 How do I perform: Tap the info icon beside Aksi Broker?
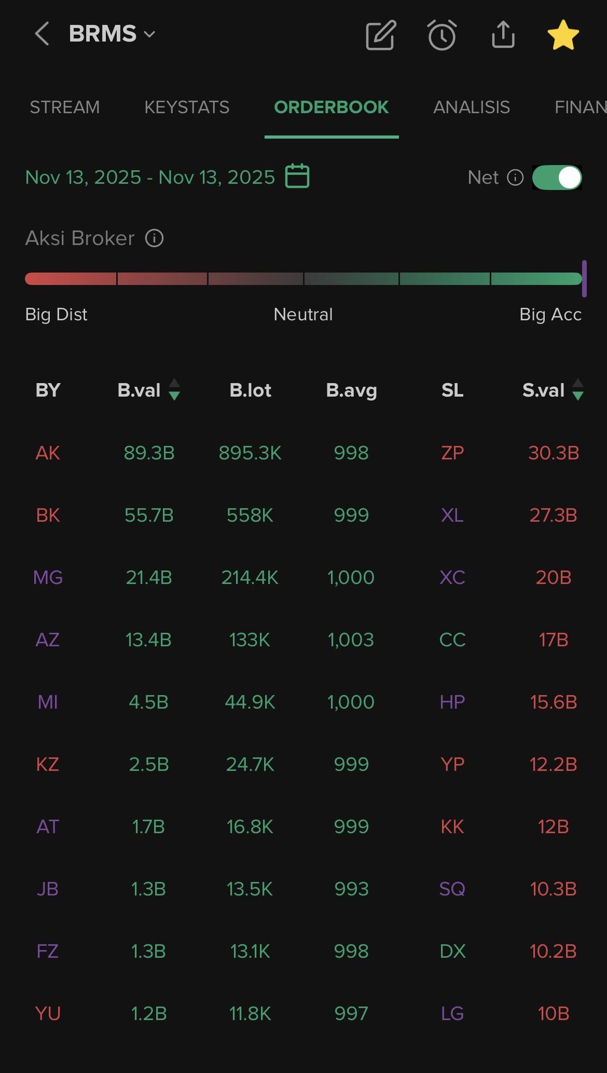[x=154, y=238]
